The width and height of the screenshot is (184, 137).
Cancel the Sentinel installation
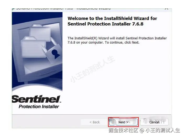coord(154,122)
